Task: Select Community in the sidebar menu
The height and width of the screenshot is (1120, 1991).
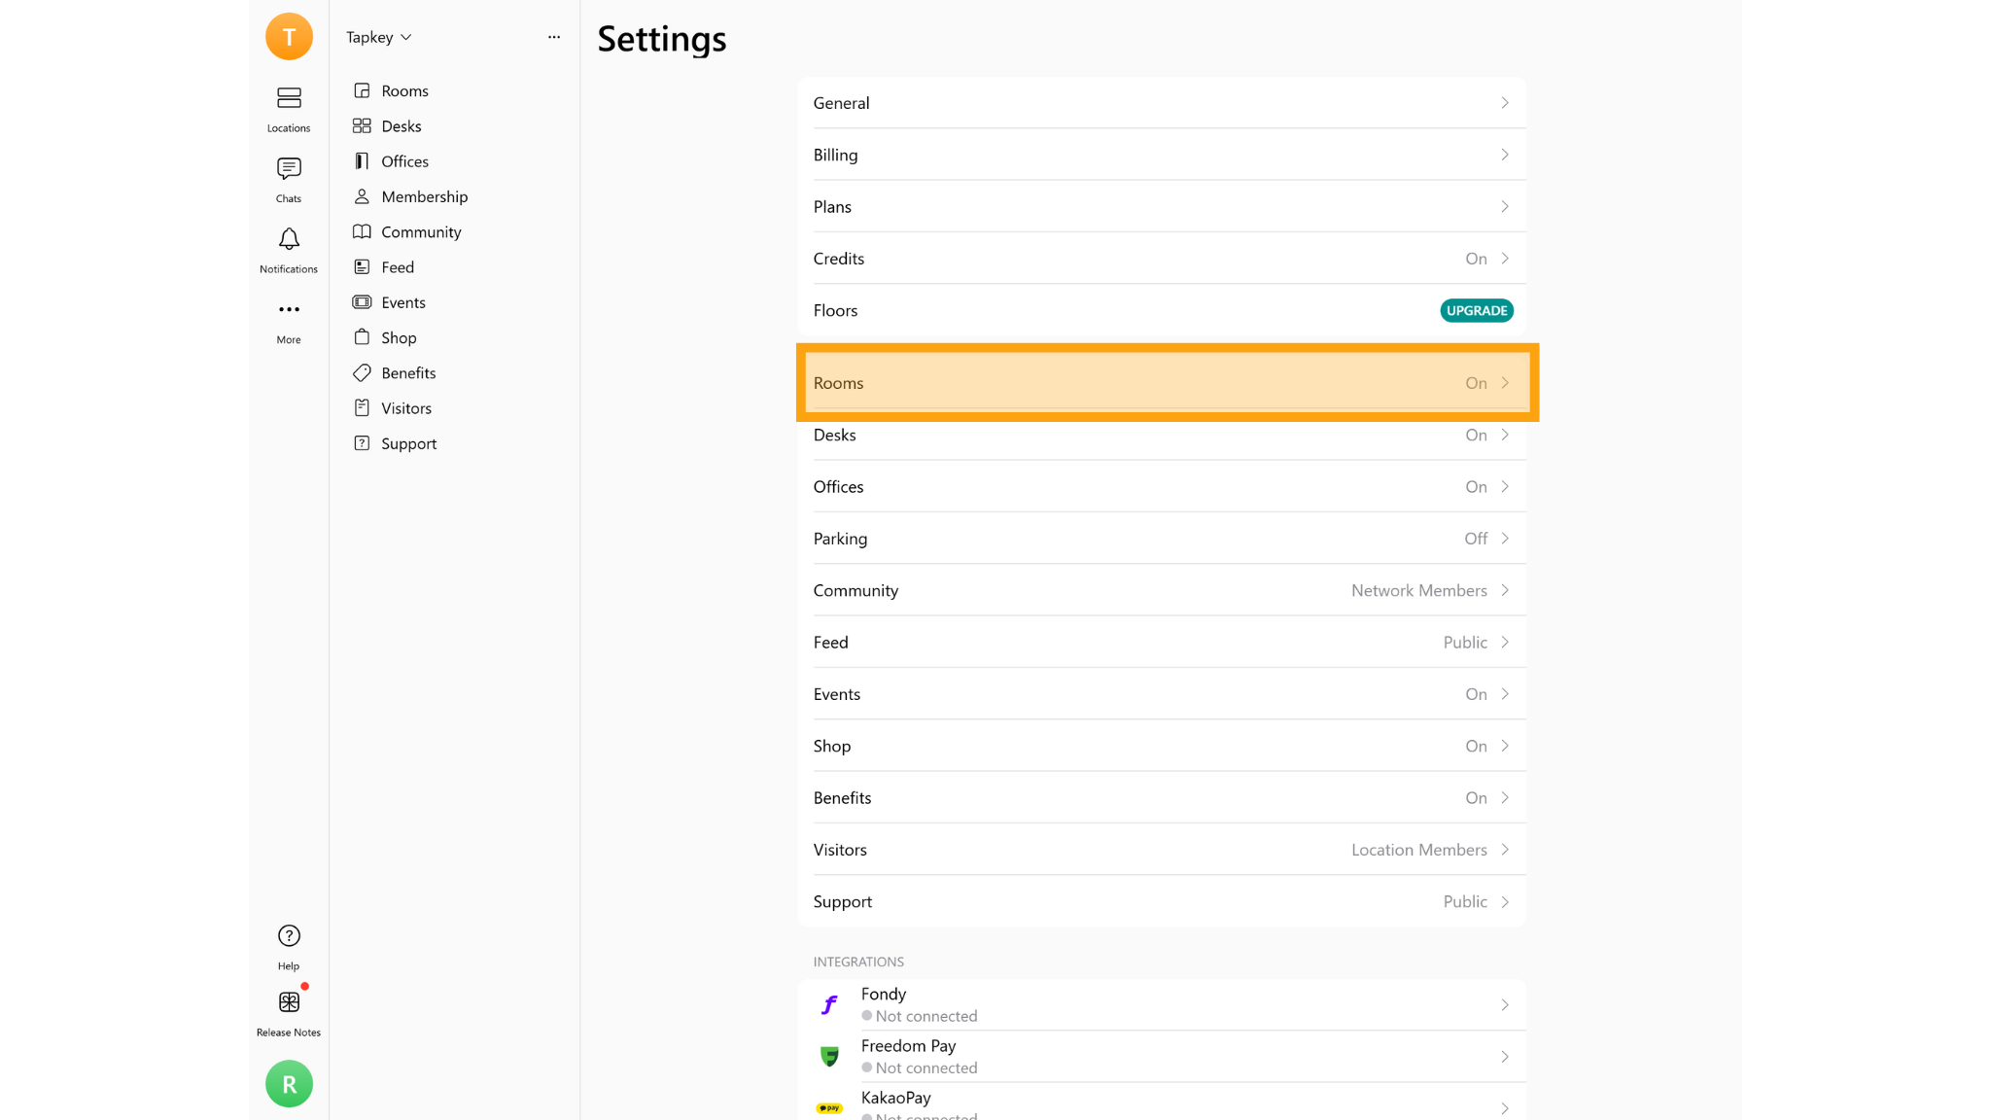Action: tap(421, 231)
